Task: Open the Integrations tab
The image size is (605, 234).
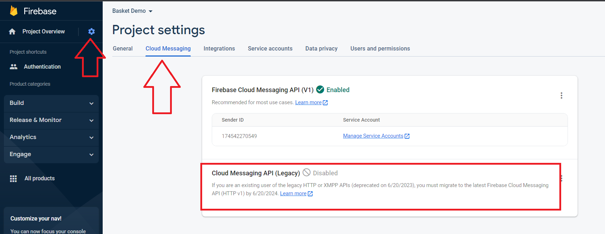Action: point(219,49)
